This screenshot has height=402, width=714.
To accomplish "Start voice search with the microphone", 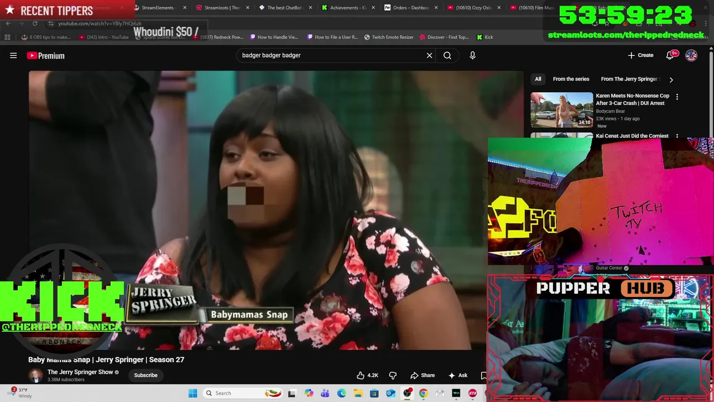I will click(472, 55).
